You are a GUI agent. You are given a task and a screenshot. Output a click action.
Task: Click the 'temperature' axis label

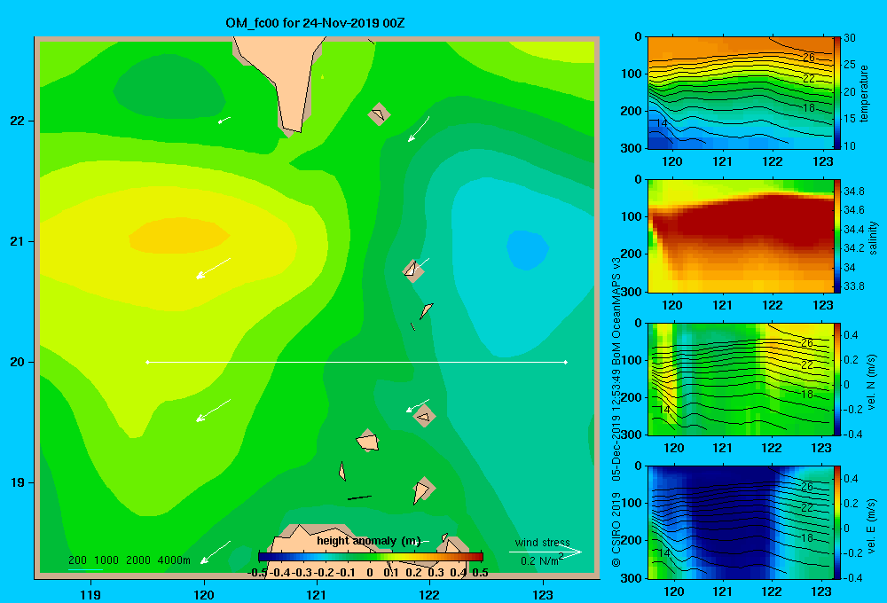click(x=864, y=93)
